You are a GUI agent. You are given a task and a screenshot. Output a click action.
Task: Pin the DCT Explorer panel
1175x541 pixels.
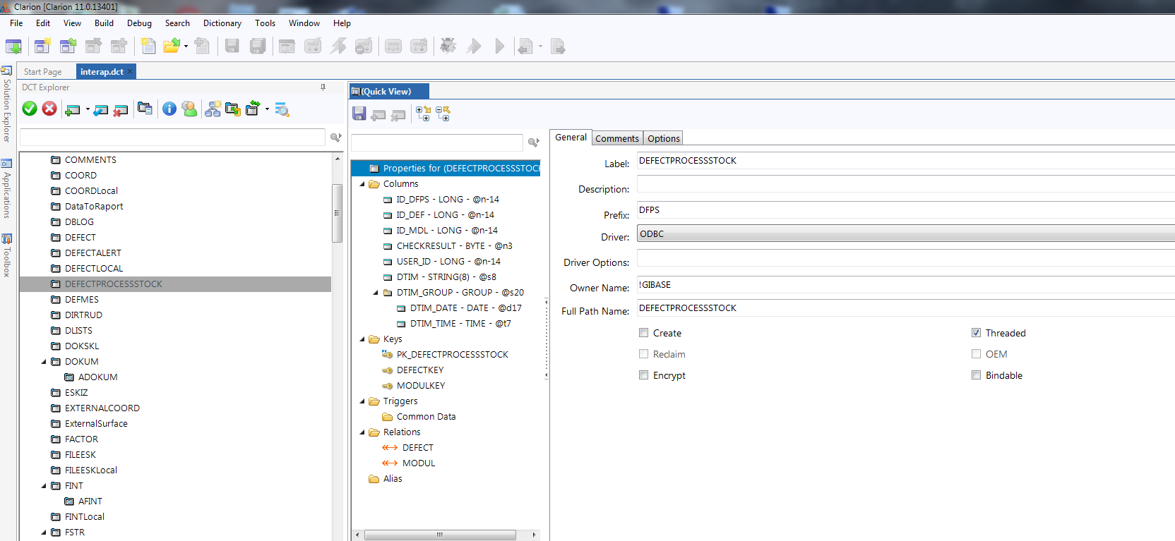pos(323,87)
